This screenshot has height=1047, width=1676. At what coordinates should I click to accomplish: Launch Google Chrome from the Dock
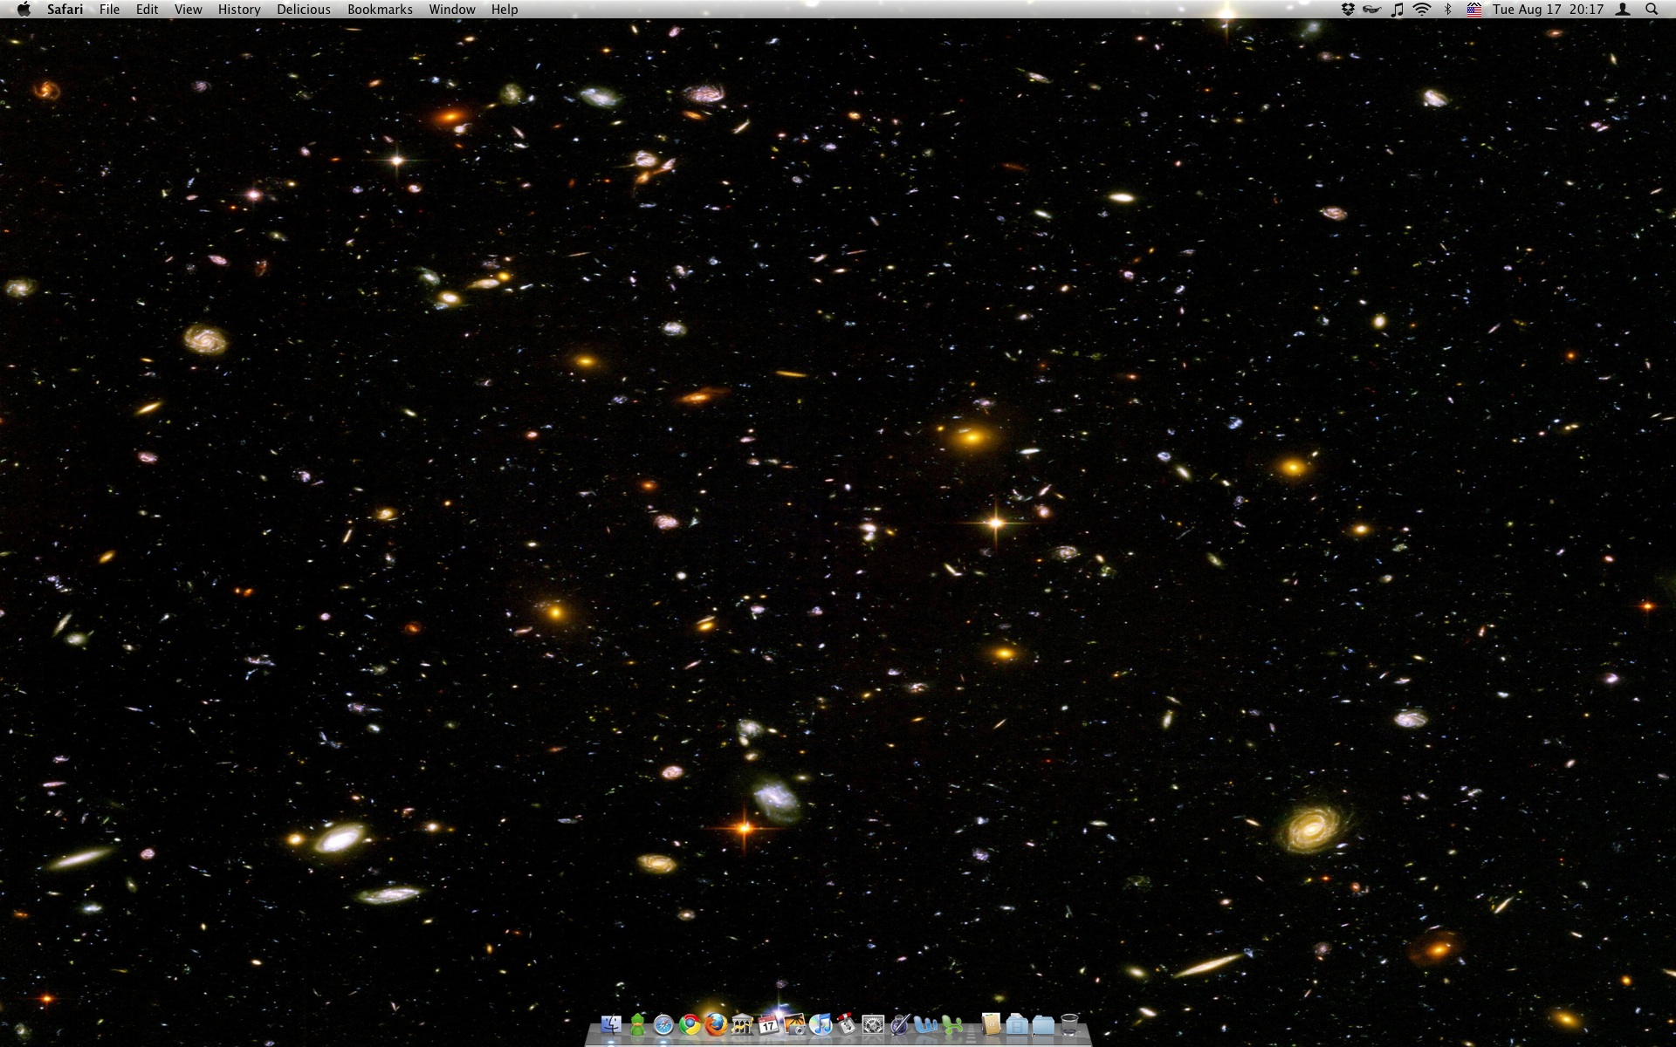(x=690, y=1024)
